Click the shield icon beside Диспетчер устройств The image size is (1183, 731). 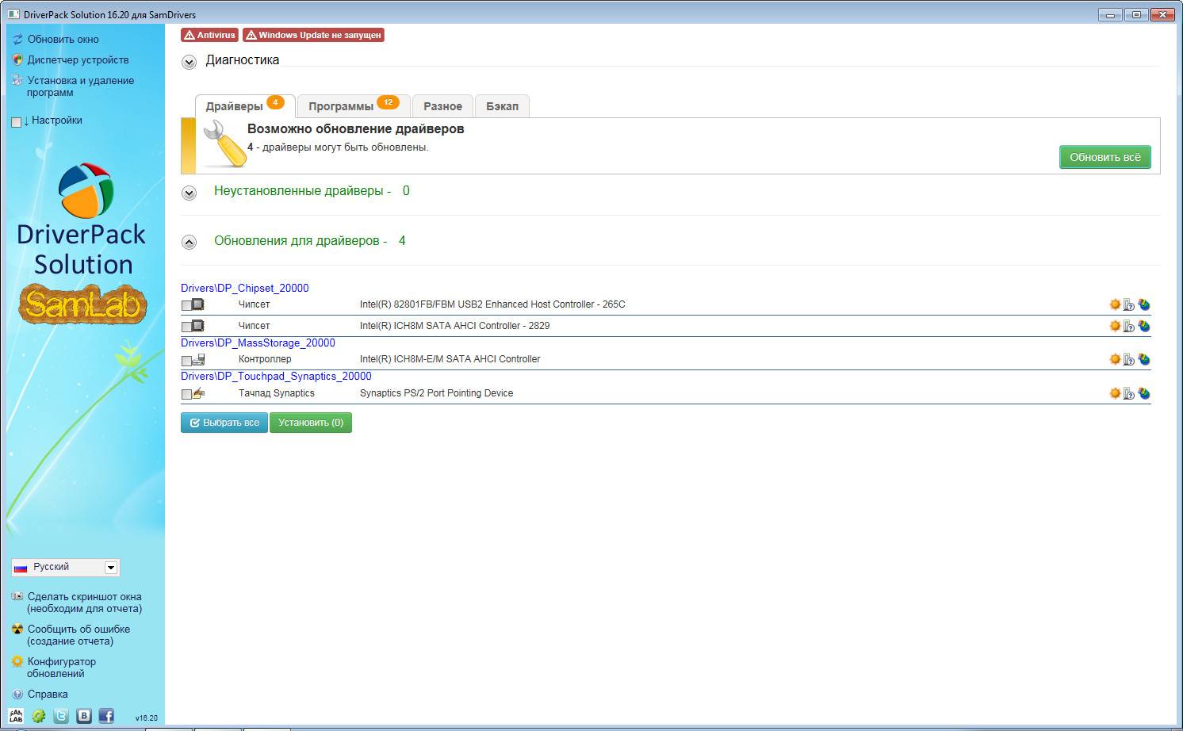(17, 59)
